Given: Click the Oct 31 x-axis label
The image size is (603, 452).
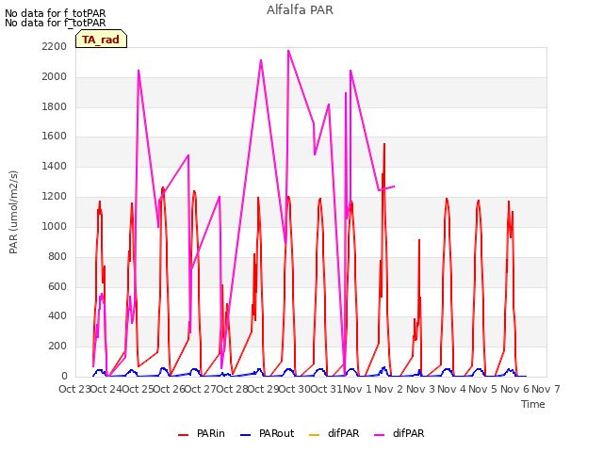Looking at the screenshot, I should (326, 389).
